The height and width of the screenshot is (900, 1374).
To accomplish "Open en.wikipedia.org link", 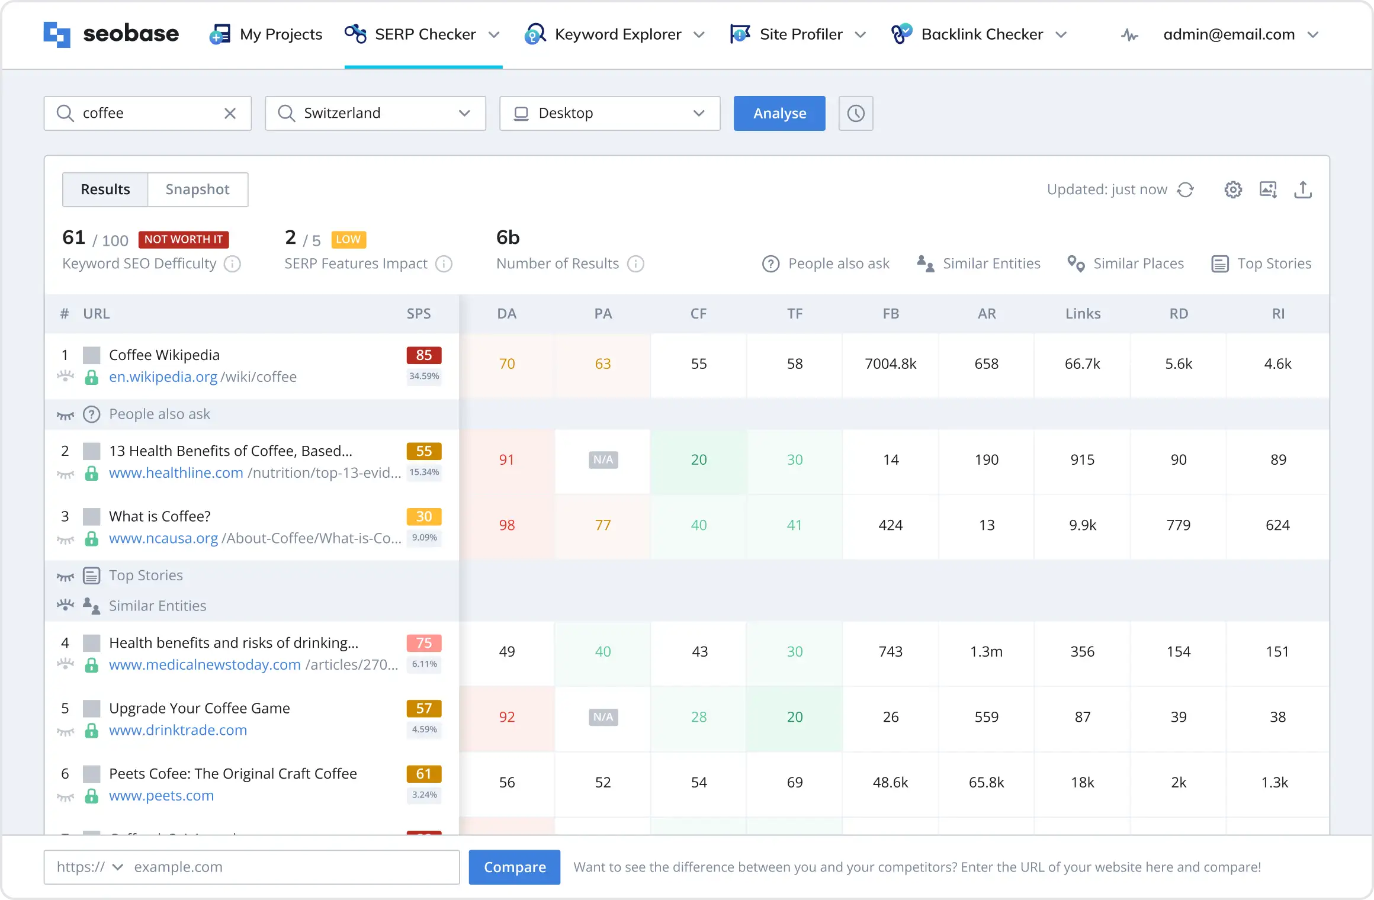I will [x=163, y=377].
